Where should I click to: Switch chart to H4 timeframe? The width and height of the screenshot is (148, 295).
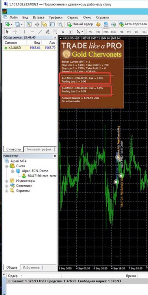point(129,31)
